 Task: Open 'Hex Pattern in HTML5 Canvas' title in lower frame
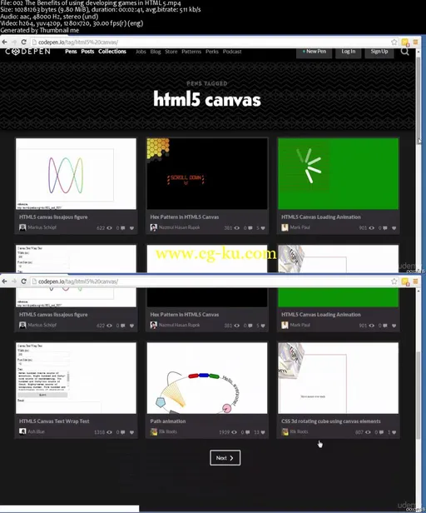[x=185, y=315]
